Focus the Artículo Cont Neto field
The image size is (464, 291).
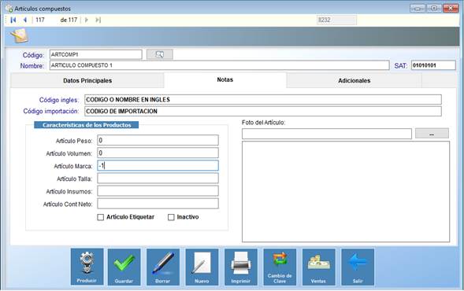158,204
